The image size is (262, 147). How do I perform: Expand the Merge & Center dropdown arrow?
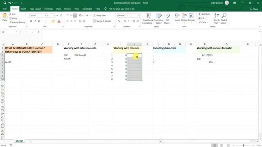tap(113, 21)
